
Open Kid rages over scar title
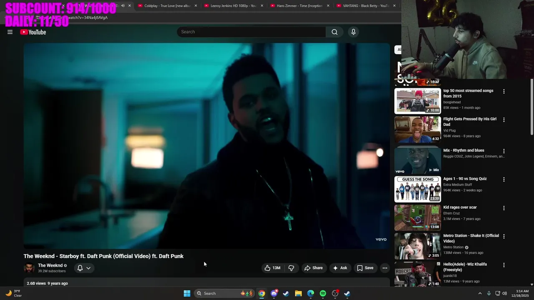tap(460, 207)
